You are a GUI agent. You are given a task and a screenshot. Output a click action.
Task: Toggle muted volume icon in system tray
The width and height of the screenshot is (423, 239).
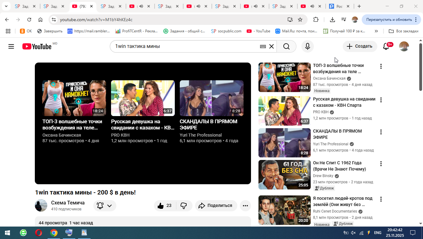click(353, 233)
